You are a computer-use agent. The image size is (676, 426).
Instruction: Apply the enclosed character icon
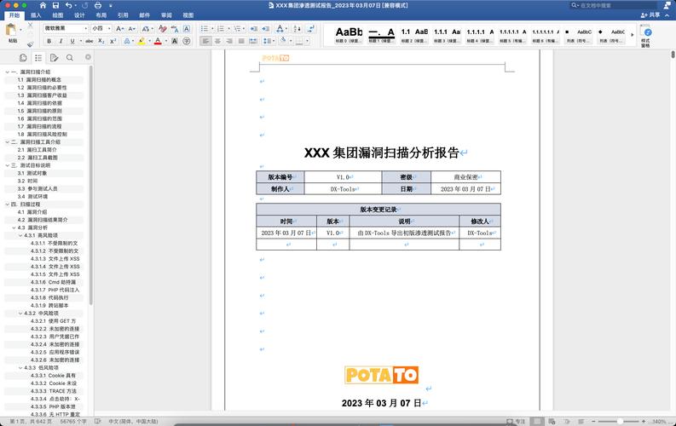coord(187,41)
